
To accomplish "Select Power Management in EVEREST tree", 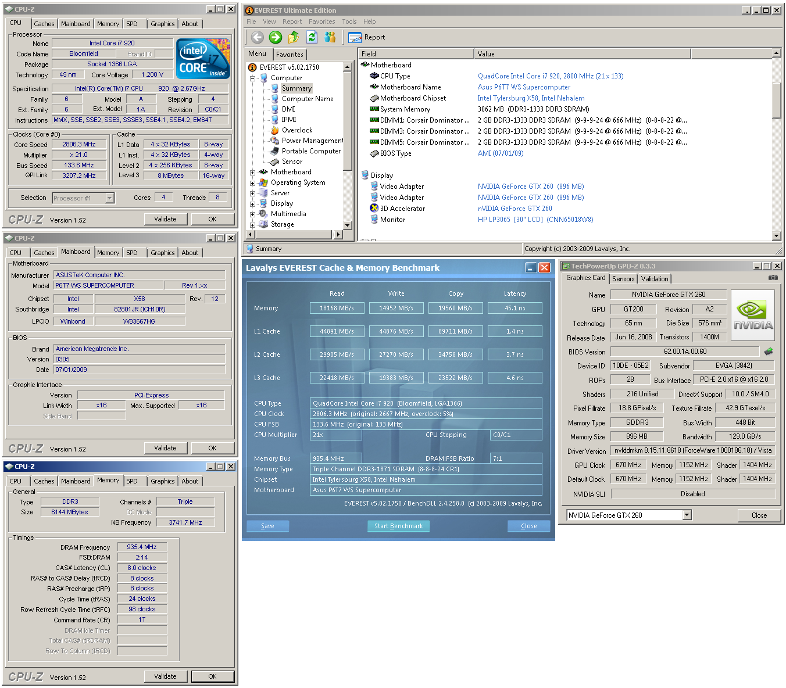I will (x=312, y=141).
